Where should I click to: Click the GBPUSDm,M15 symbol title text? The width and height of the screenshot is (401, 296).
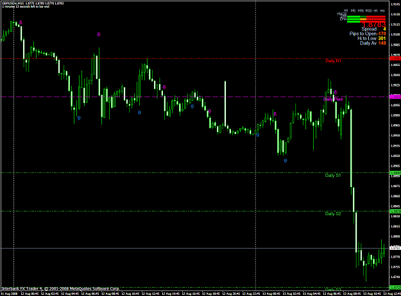12,3
